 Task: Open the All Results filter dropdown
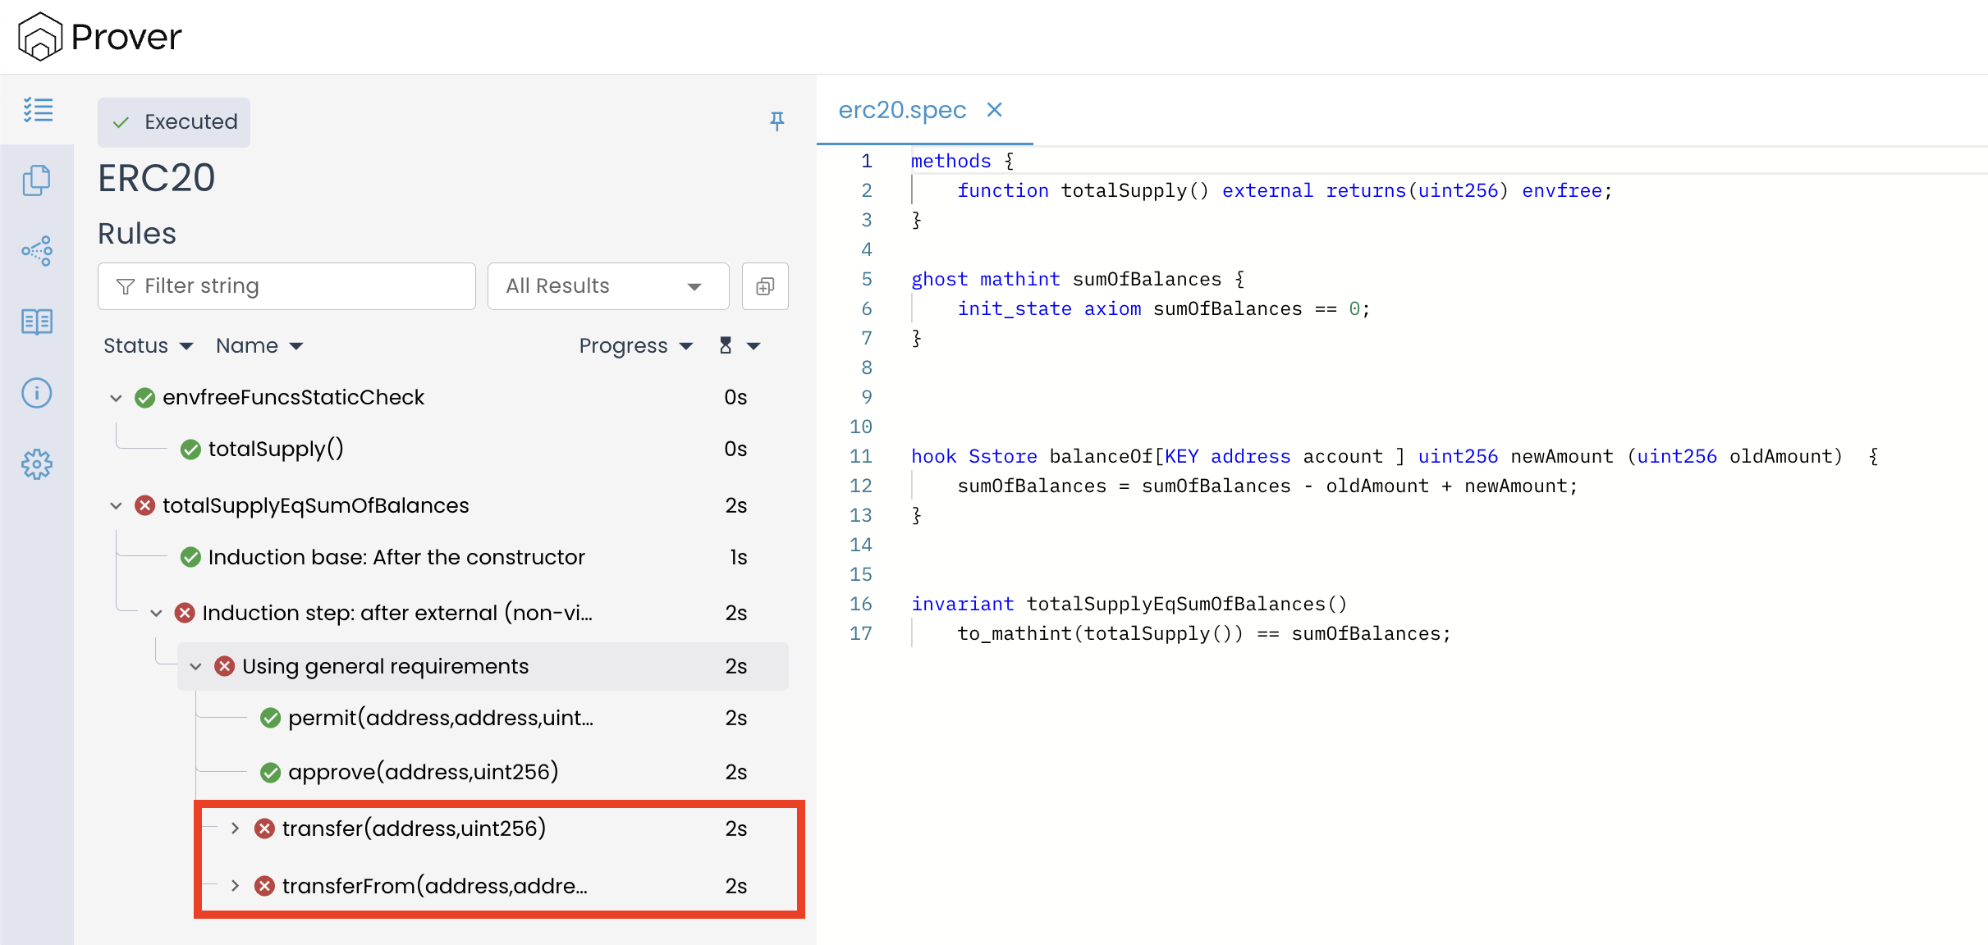(607, 286)
